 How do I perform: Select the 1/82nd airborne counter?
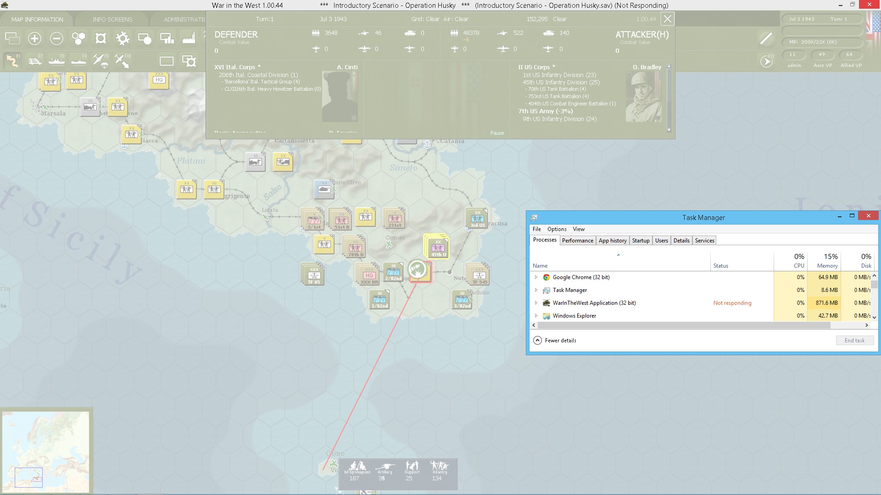coord(379,299)
